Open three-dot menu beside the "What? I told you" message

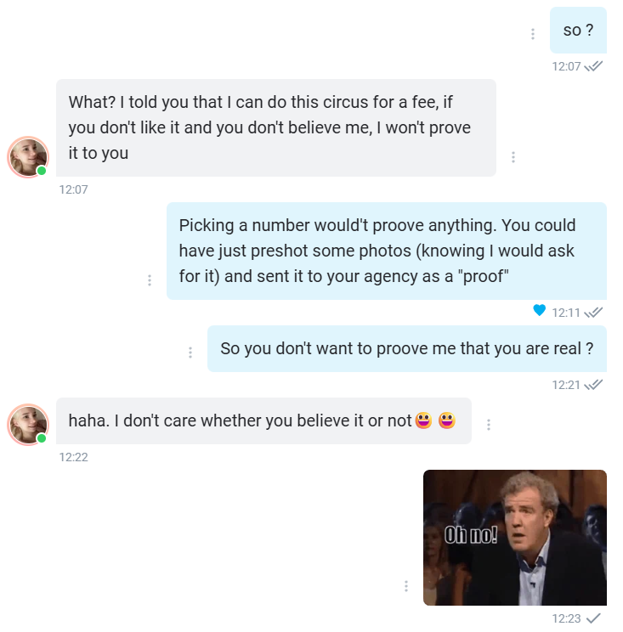click(x=513, y=157)
